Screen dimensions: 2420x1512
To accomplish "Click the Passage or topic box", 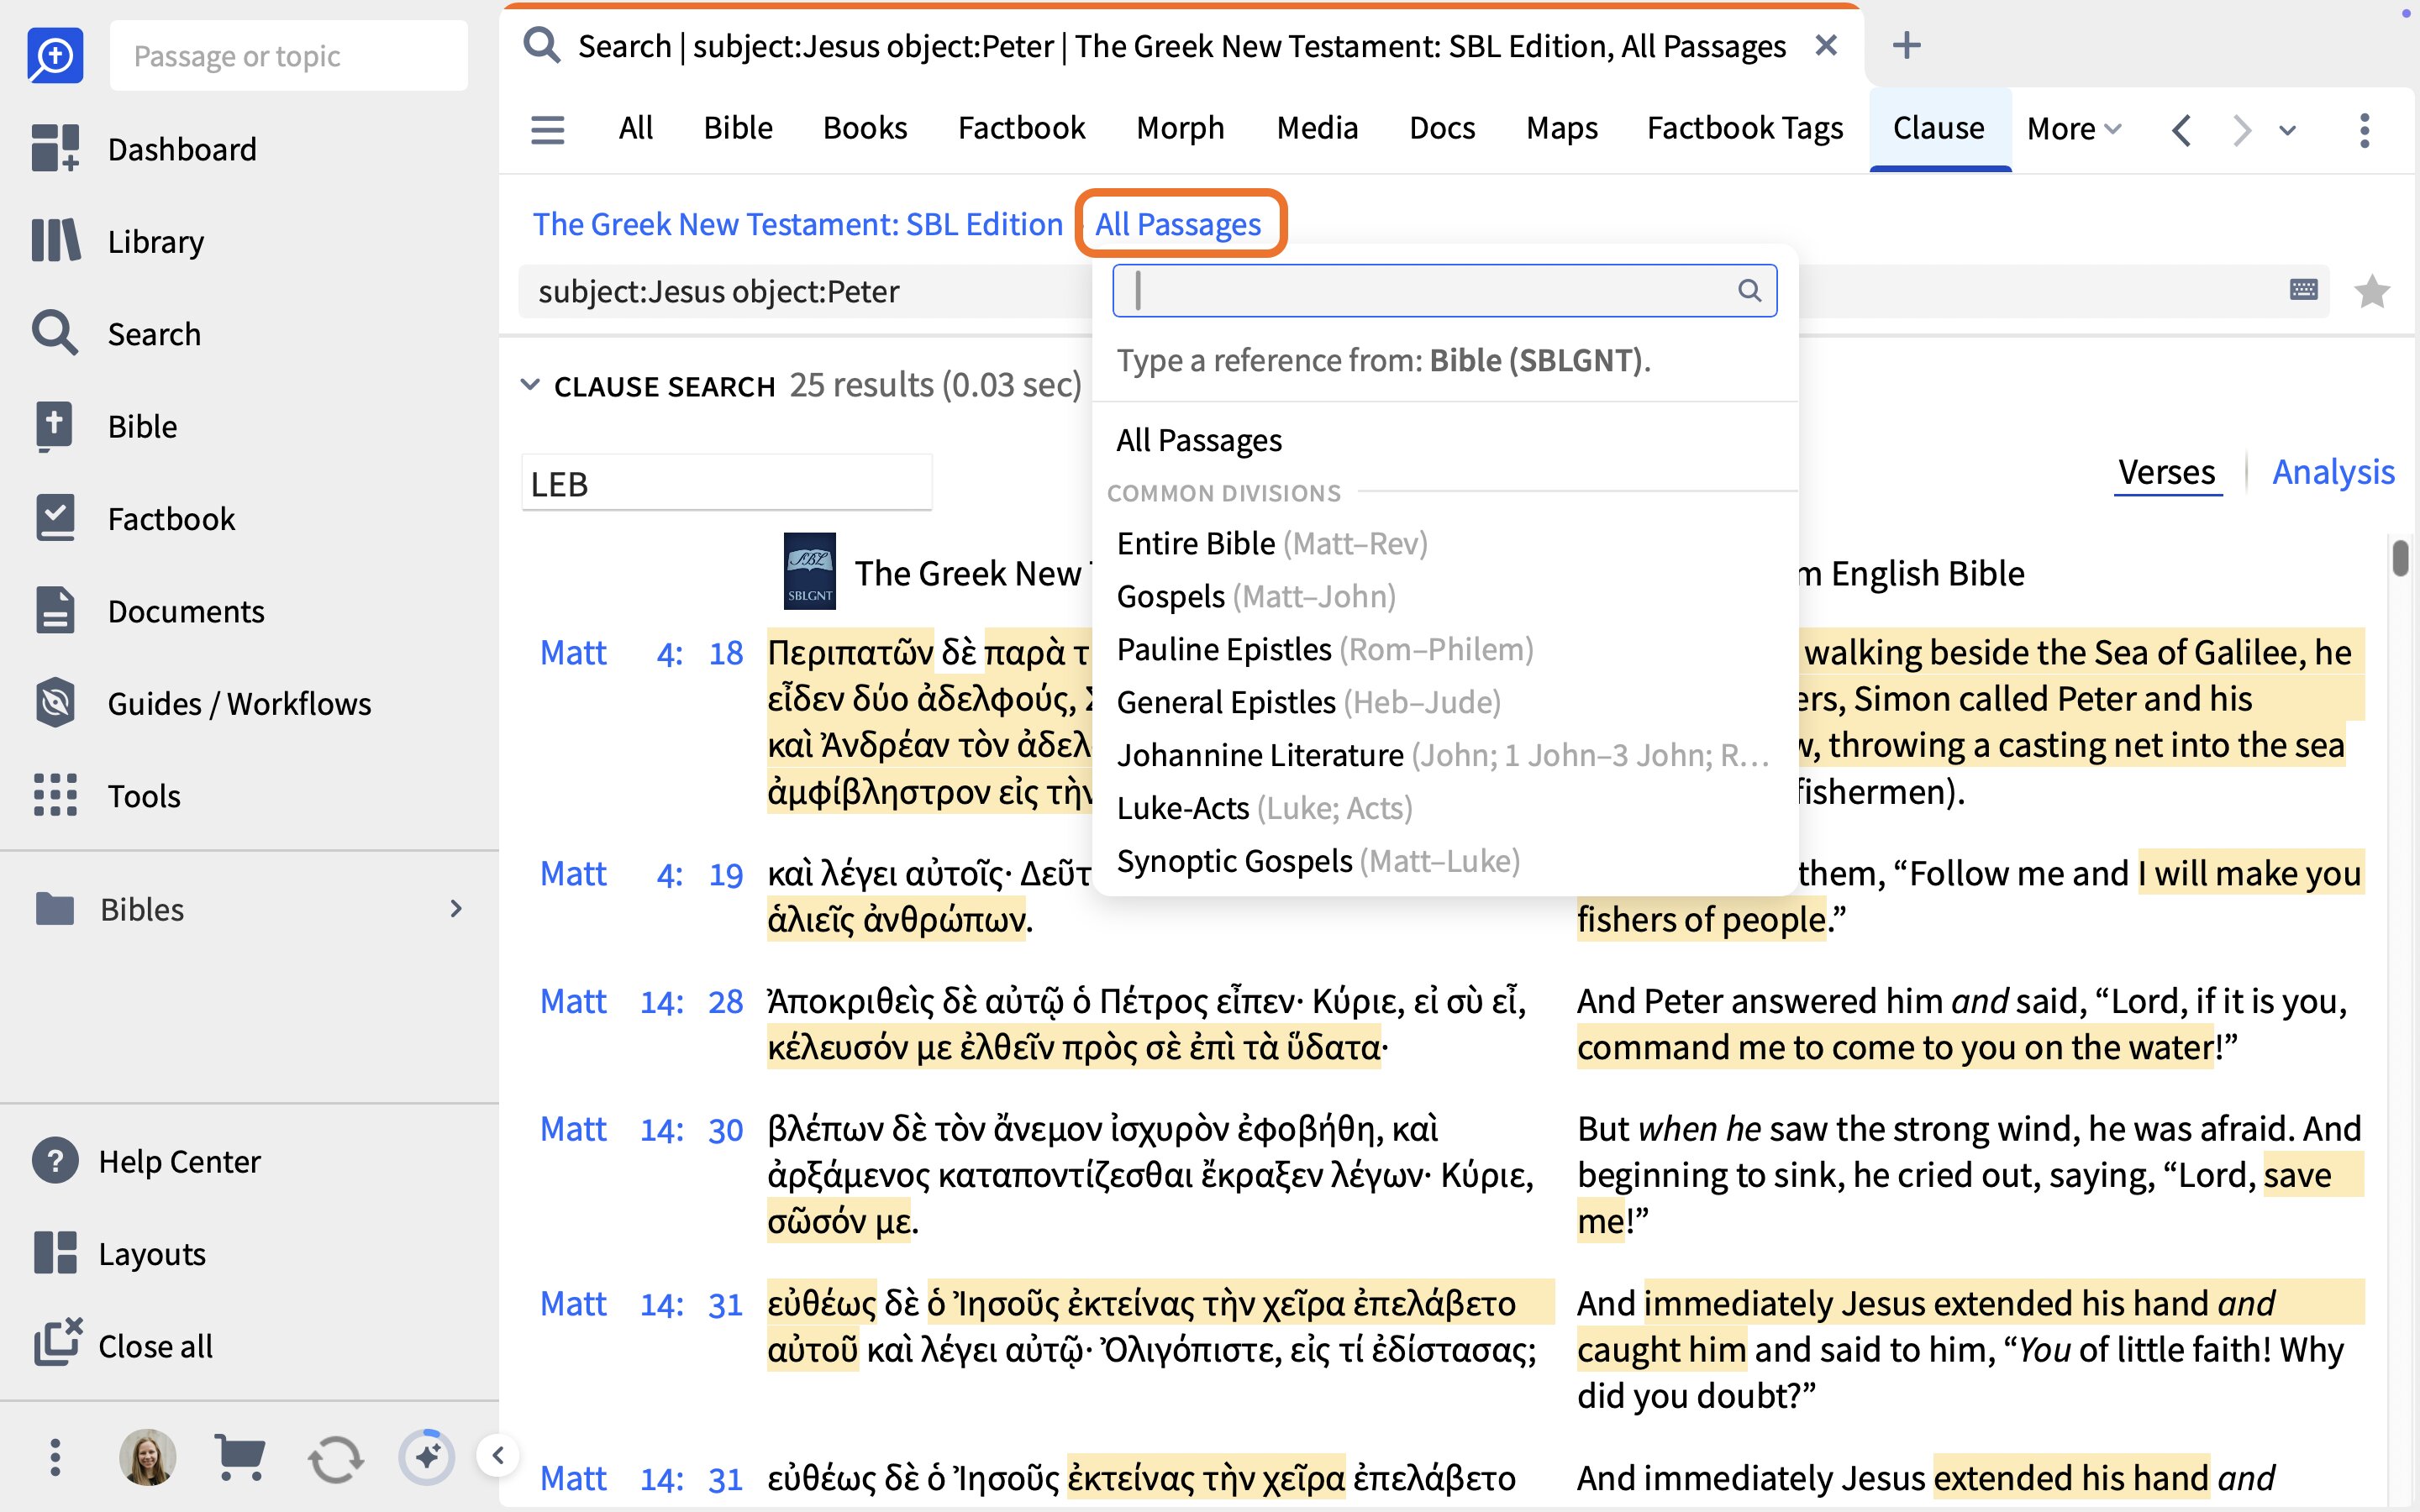I will tap(288, 55).
